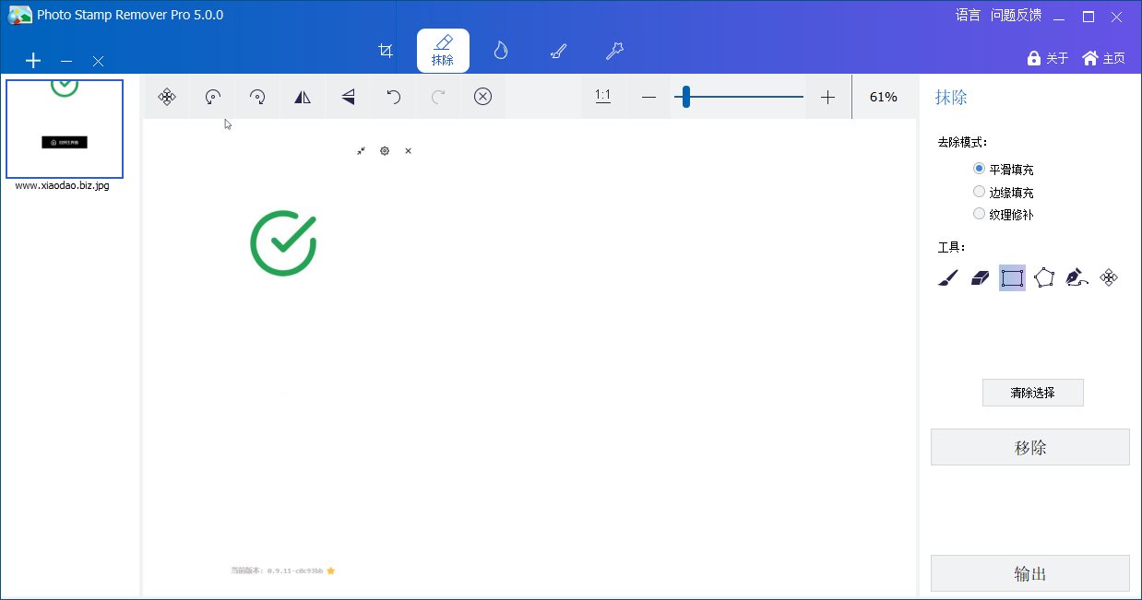The width and height of the screenshot is (1142, 600).
Task: Flip the image horizontally
Action: pos(303,97)
